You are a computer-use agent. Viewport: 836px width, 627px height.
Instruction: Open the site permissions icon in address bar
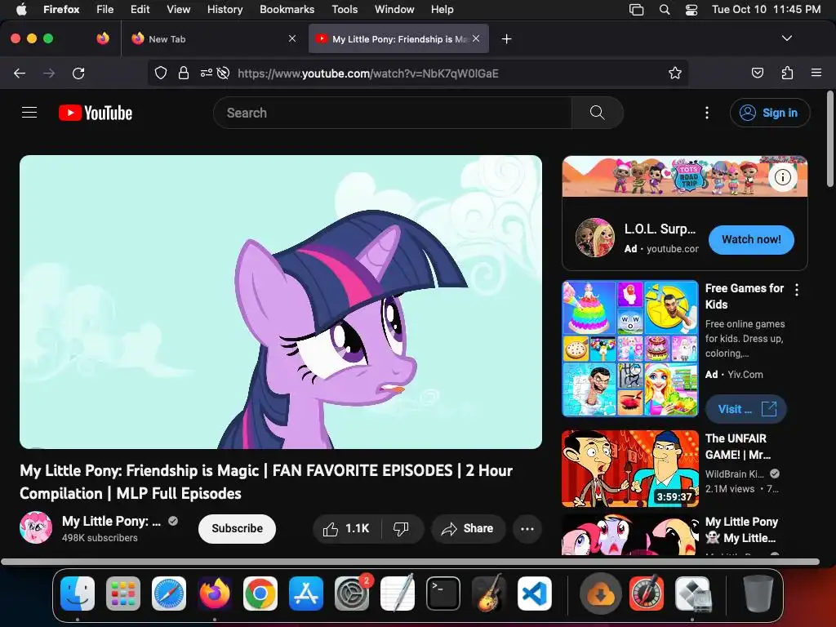206,73
